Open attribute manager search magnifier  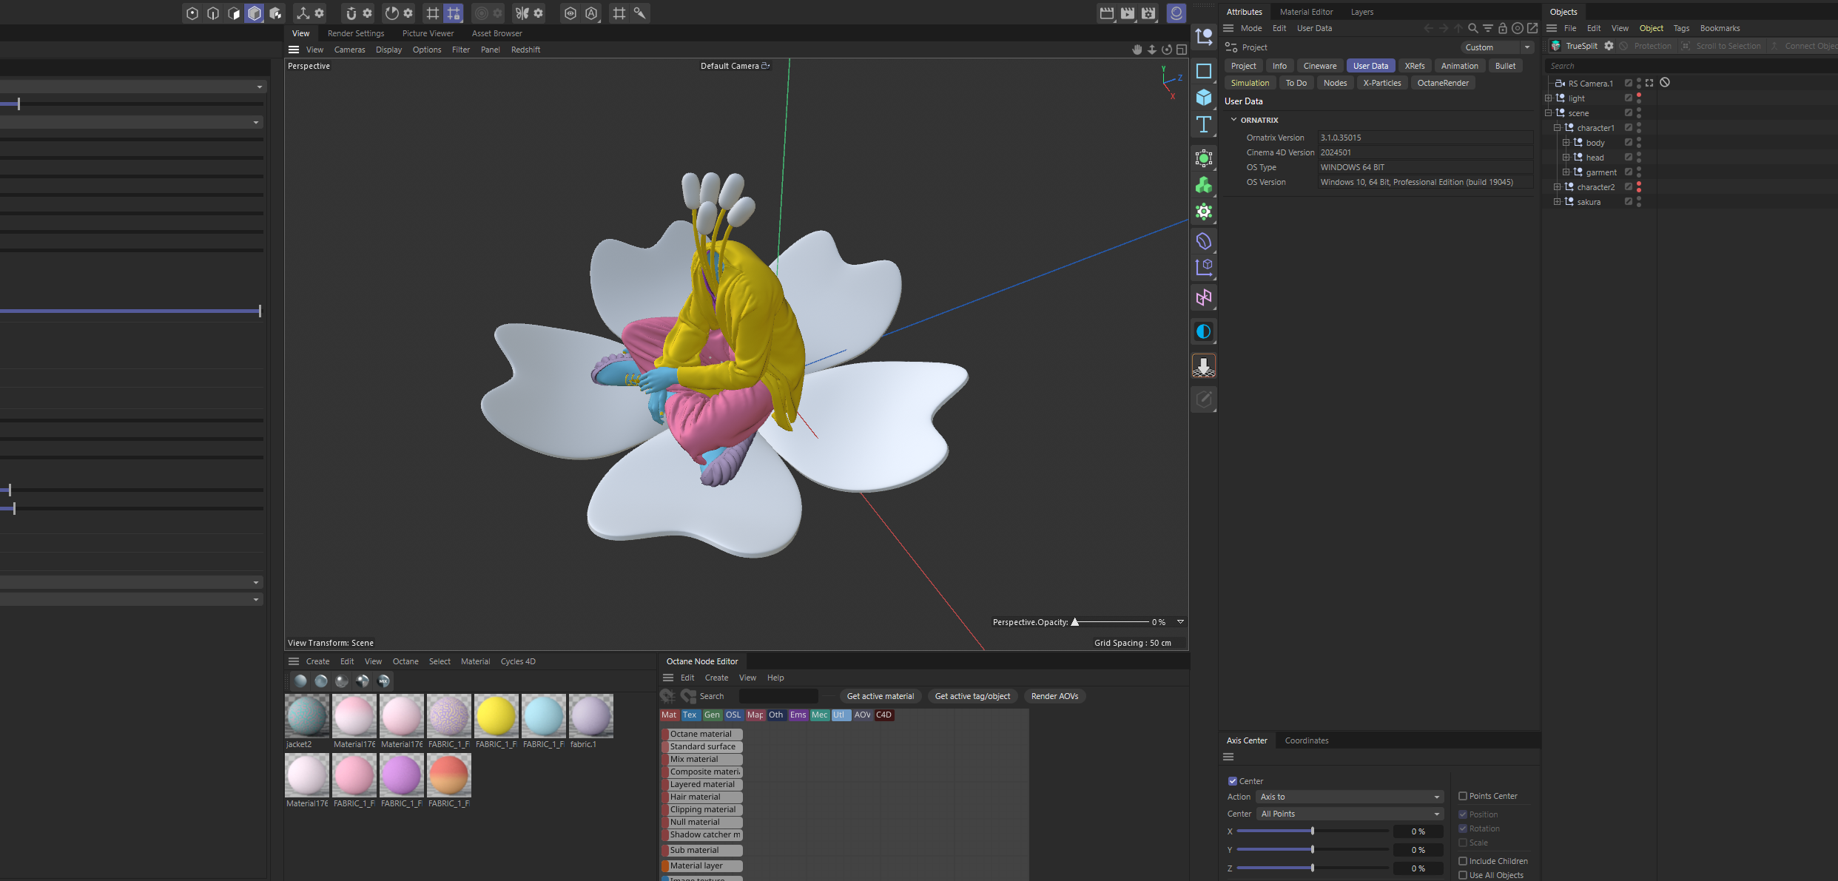pyautogui.click(x=1472, y=28)
